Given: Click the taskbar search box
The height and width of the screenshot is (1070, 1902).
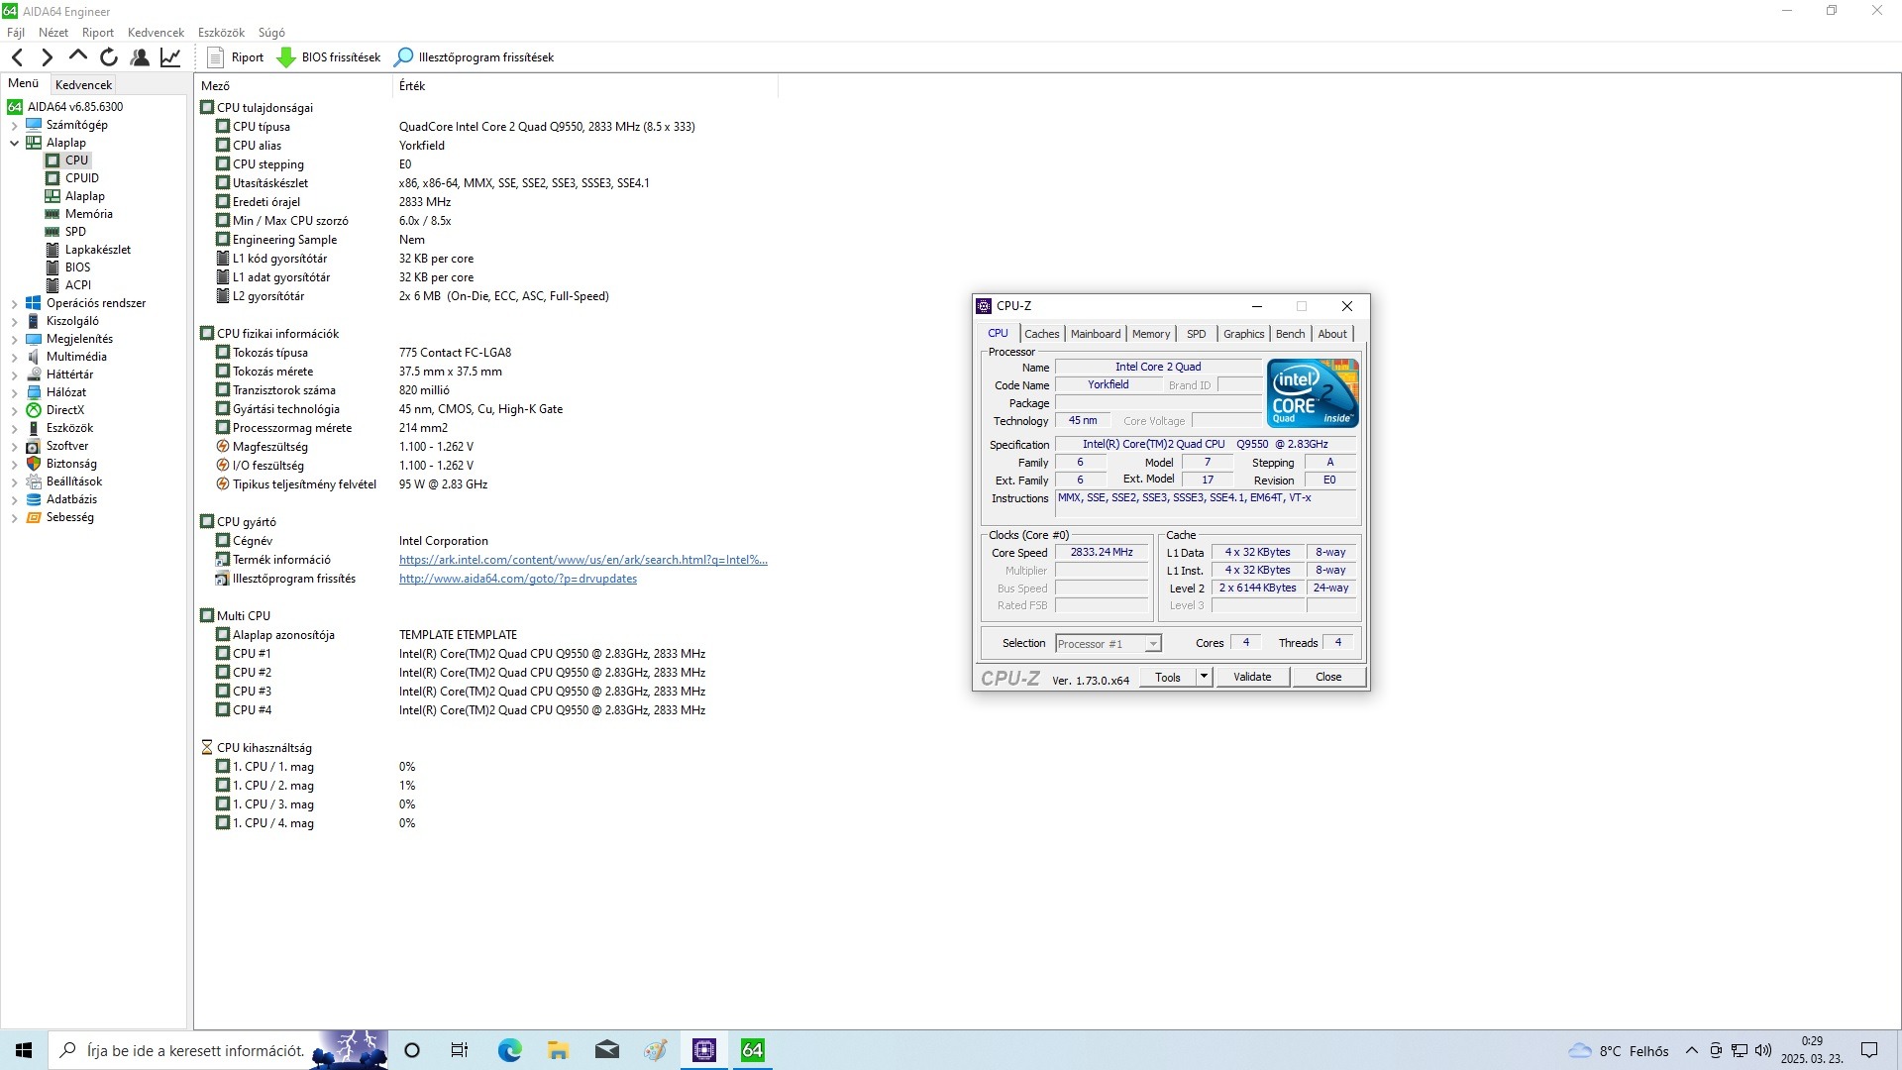Looking at the screenshot, I should point(218,1050).
